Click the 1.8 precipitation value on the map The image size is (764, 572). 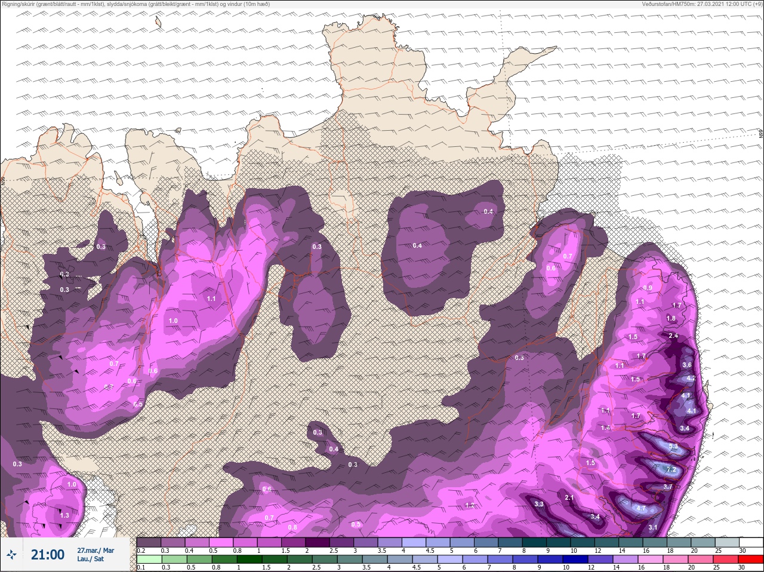click(x=671, y=319)
